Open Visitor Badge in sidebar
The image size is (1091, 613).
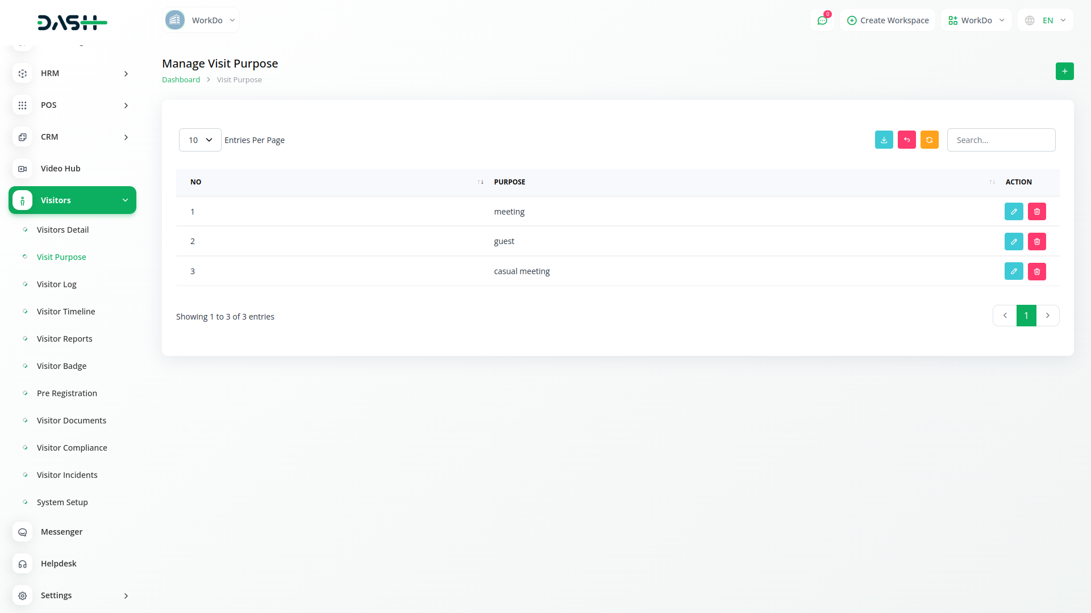pos(61,366)
